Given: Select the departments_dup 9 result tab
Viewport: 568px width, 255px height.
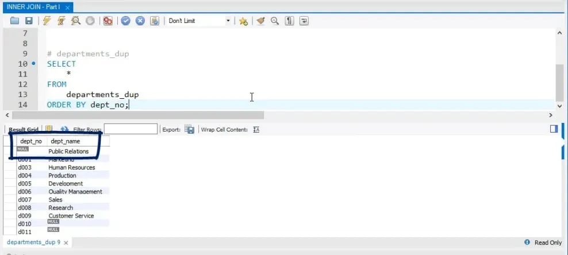Looking at the screenshot, I should pos(33,242).
